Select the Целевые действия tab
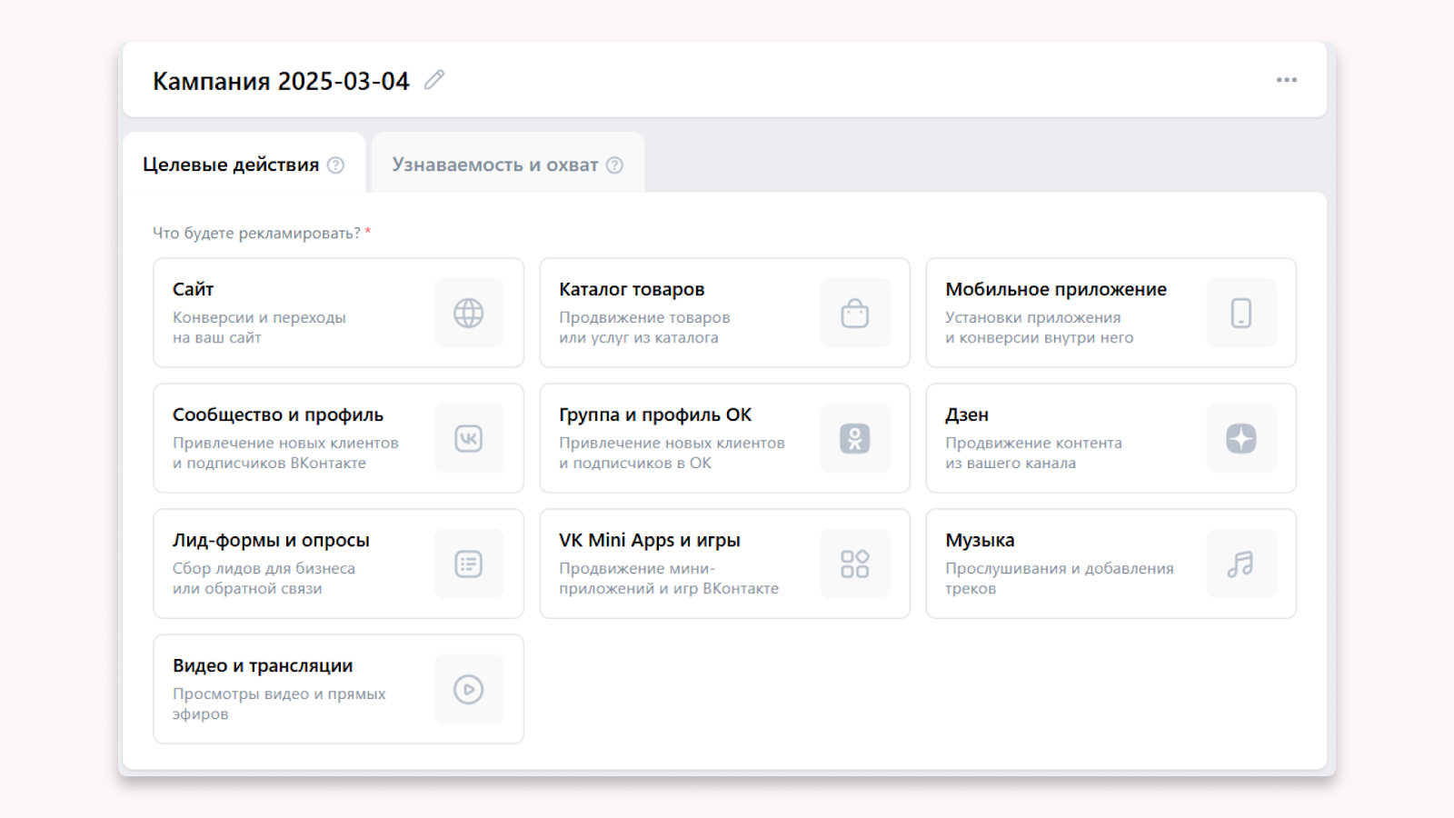The height and width of the screenshot is (818, 1454). (231, 165)
